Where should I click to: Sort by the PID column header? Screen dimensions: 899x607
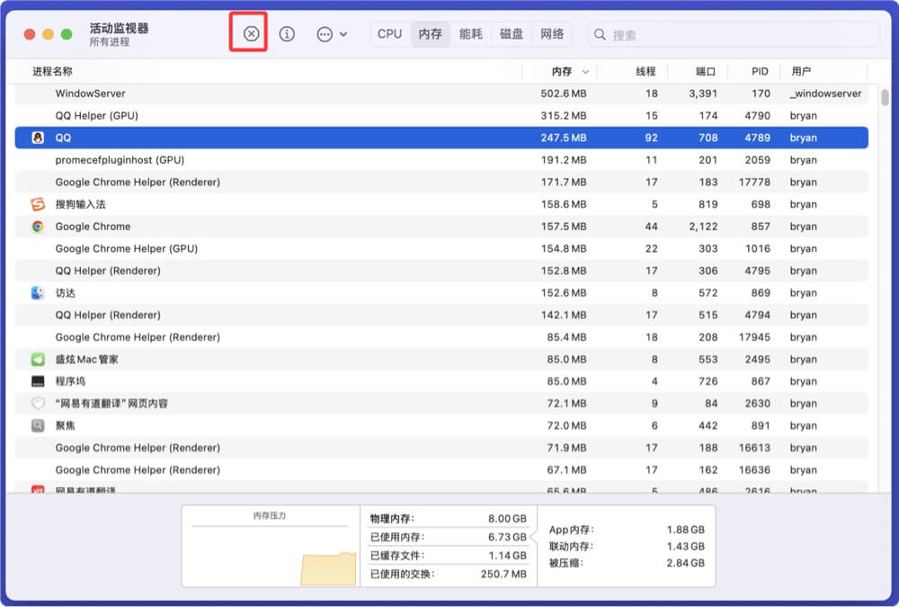click(x=760, y=71)
